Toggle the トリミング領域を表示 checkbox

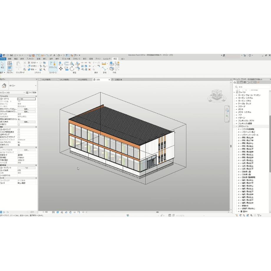pos(19,132)
